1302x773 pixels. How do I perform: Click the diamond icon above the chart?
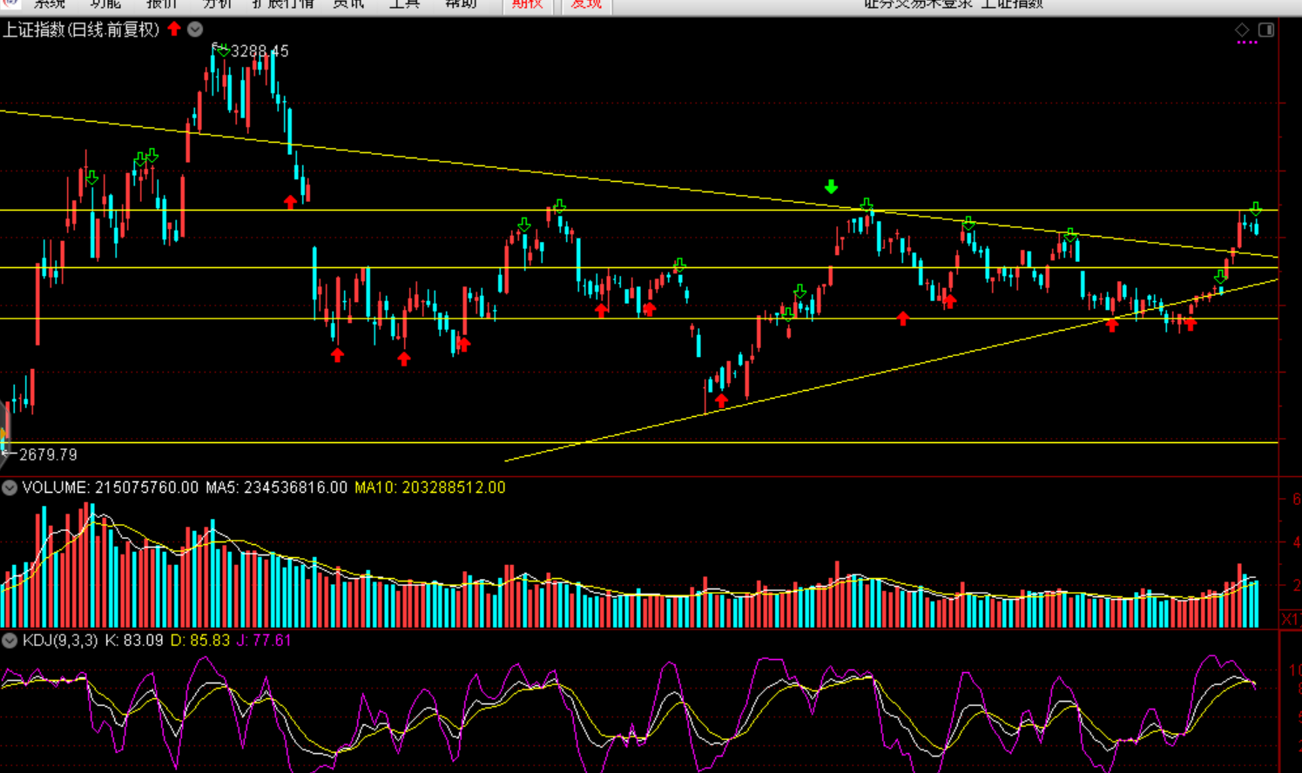pos(1242,30)
